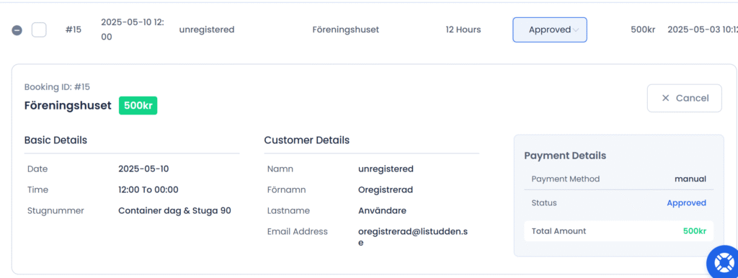The width and height of the screenshot is (738, 278).
Task: Click the manual payment method value
Action: (x=690, y=179)
